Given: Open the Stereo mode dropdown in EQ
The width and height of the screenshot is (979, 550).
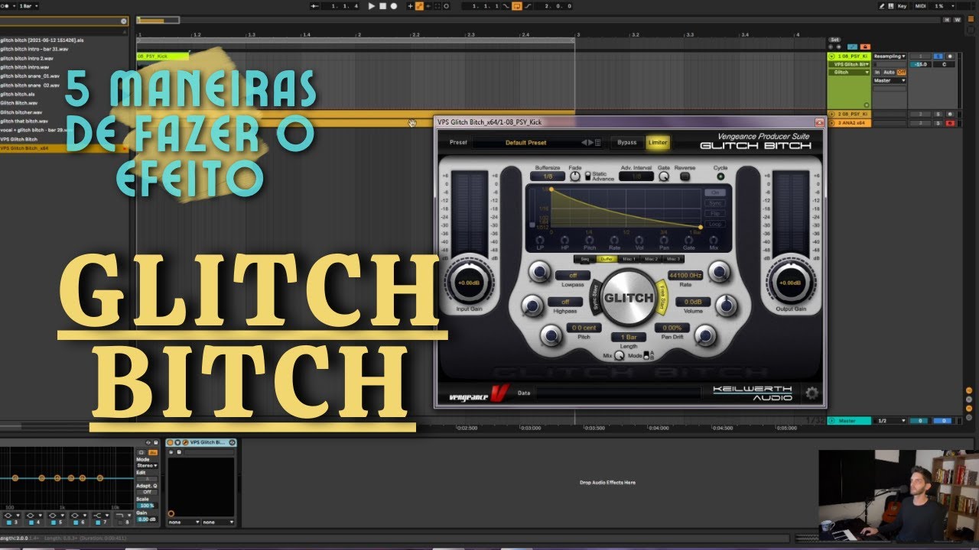Looking at the screenshot, I should click(x=147, y=465).
